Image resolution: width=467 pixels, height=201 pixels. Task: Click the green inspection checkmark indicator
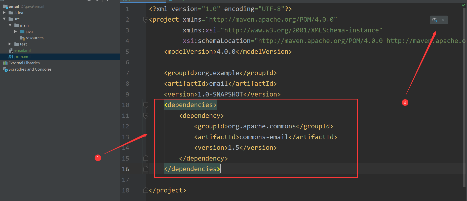pos(464,5)
